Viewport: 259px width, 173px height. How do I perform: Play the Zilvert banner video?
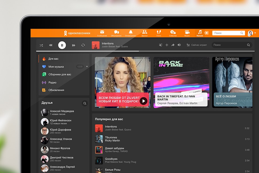144,101
